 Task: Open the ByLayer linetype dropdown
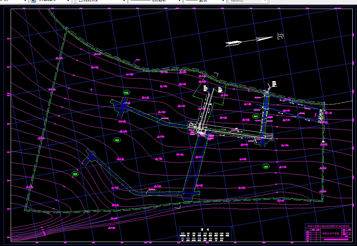[155, 1]
